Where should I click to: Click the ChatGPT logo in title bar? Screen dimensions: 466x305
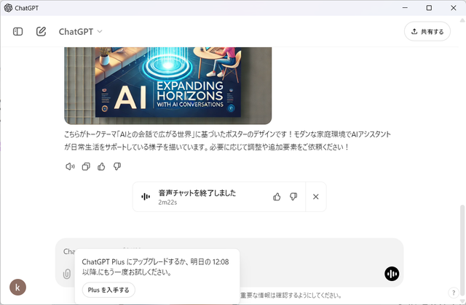click(x=8, y=8)
